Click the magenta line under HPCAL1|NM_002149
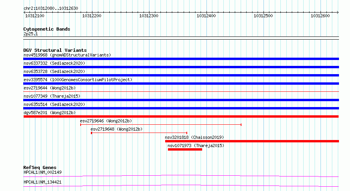The width and height of the screenshot is (350, 191). 181,176
